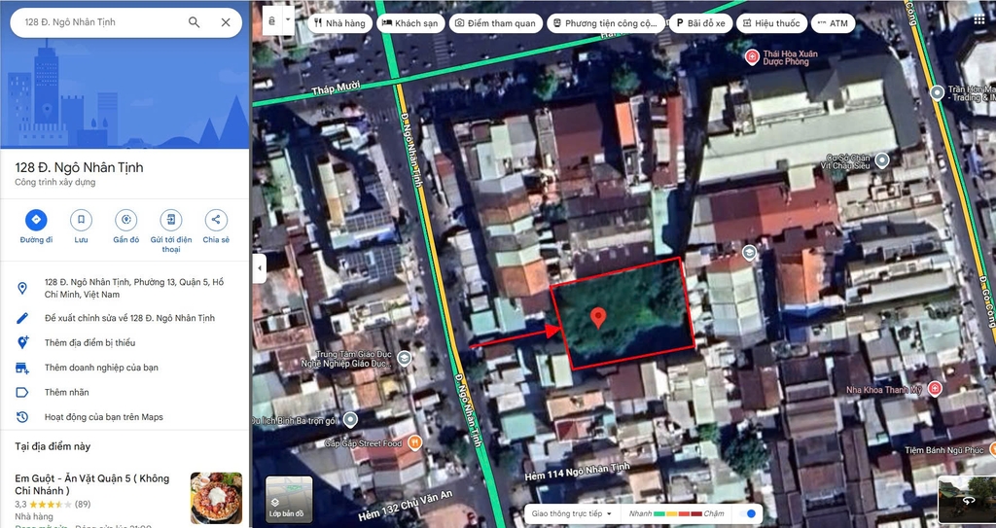Click the Tại địa điểm này heading
This screenshot has height=528, width=996.
(x=53, y=446)
